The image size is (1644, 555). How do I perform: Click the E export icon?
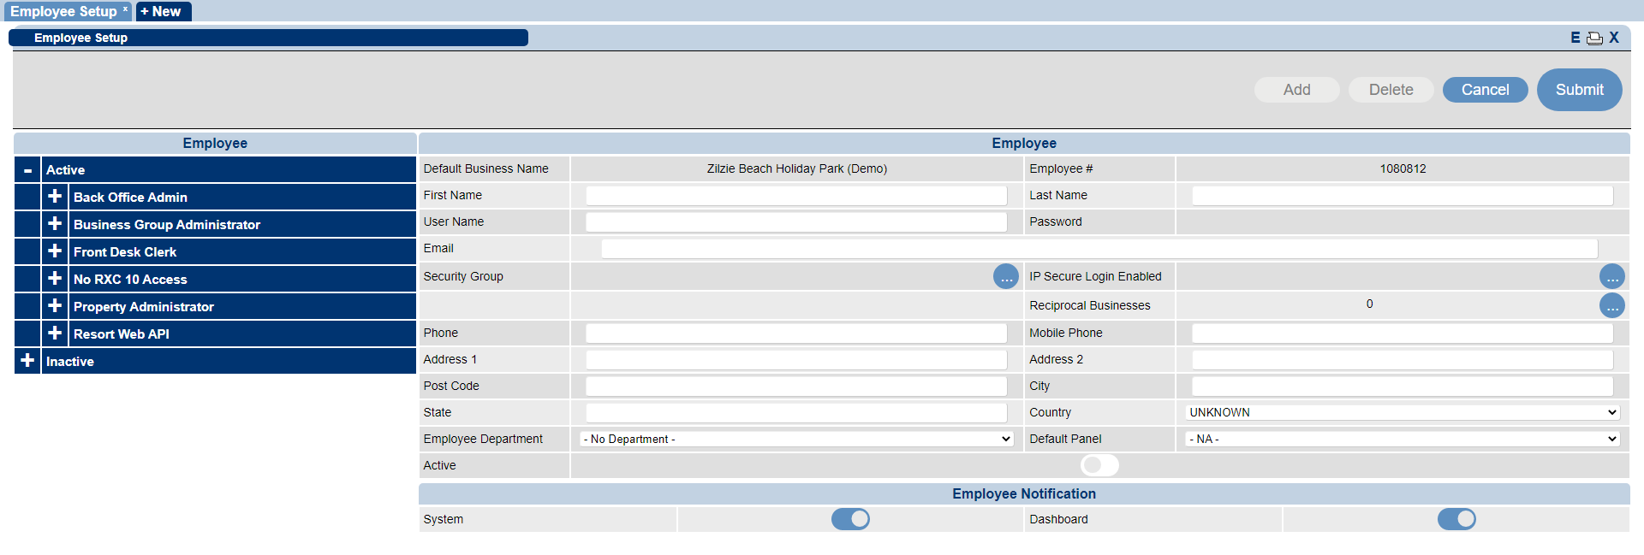click(1575, 38)
